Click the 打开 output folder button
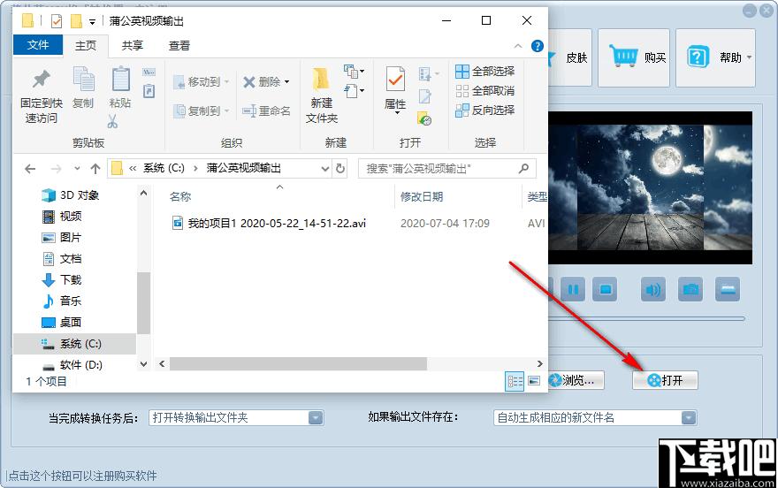778x488 pixels. [665, 380]
